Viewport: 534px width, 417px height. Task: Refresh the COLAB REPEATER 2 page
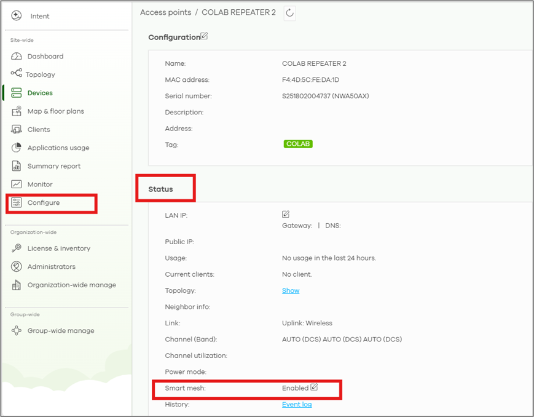point(289,13)
